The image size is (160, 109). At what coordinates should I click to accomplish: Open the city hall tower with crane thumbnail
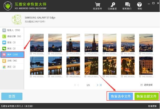click(x=73, y=43)
